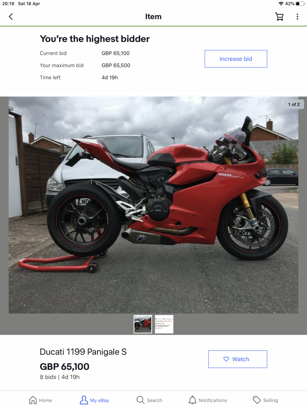
Task: Tap the 1 of 2 photo counter
Action: (294, 104)
